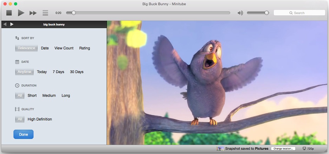
Task: Go back with the left arrow icon
Action: (x=5, y=24)
